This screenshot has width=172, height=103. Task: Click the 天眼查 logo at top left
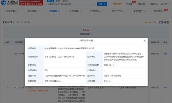(x=9, y=3)
